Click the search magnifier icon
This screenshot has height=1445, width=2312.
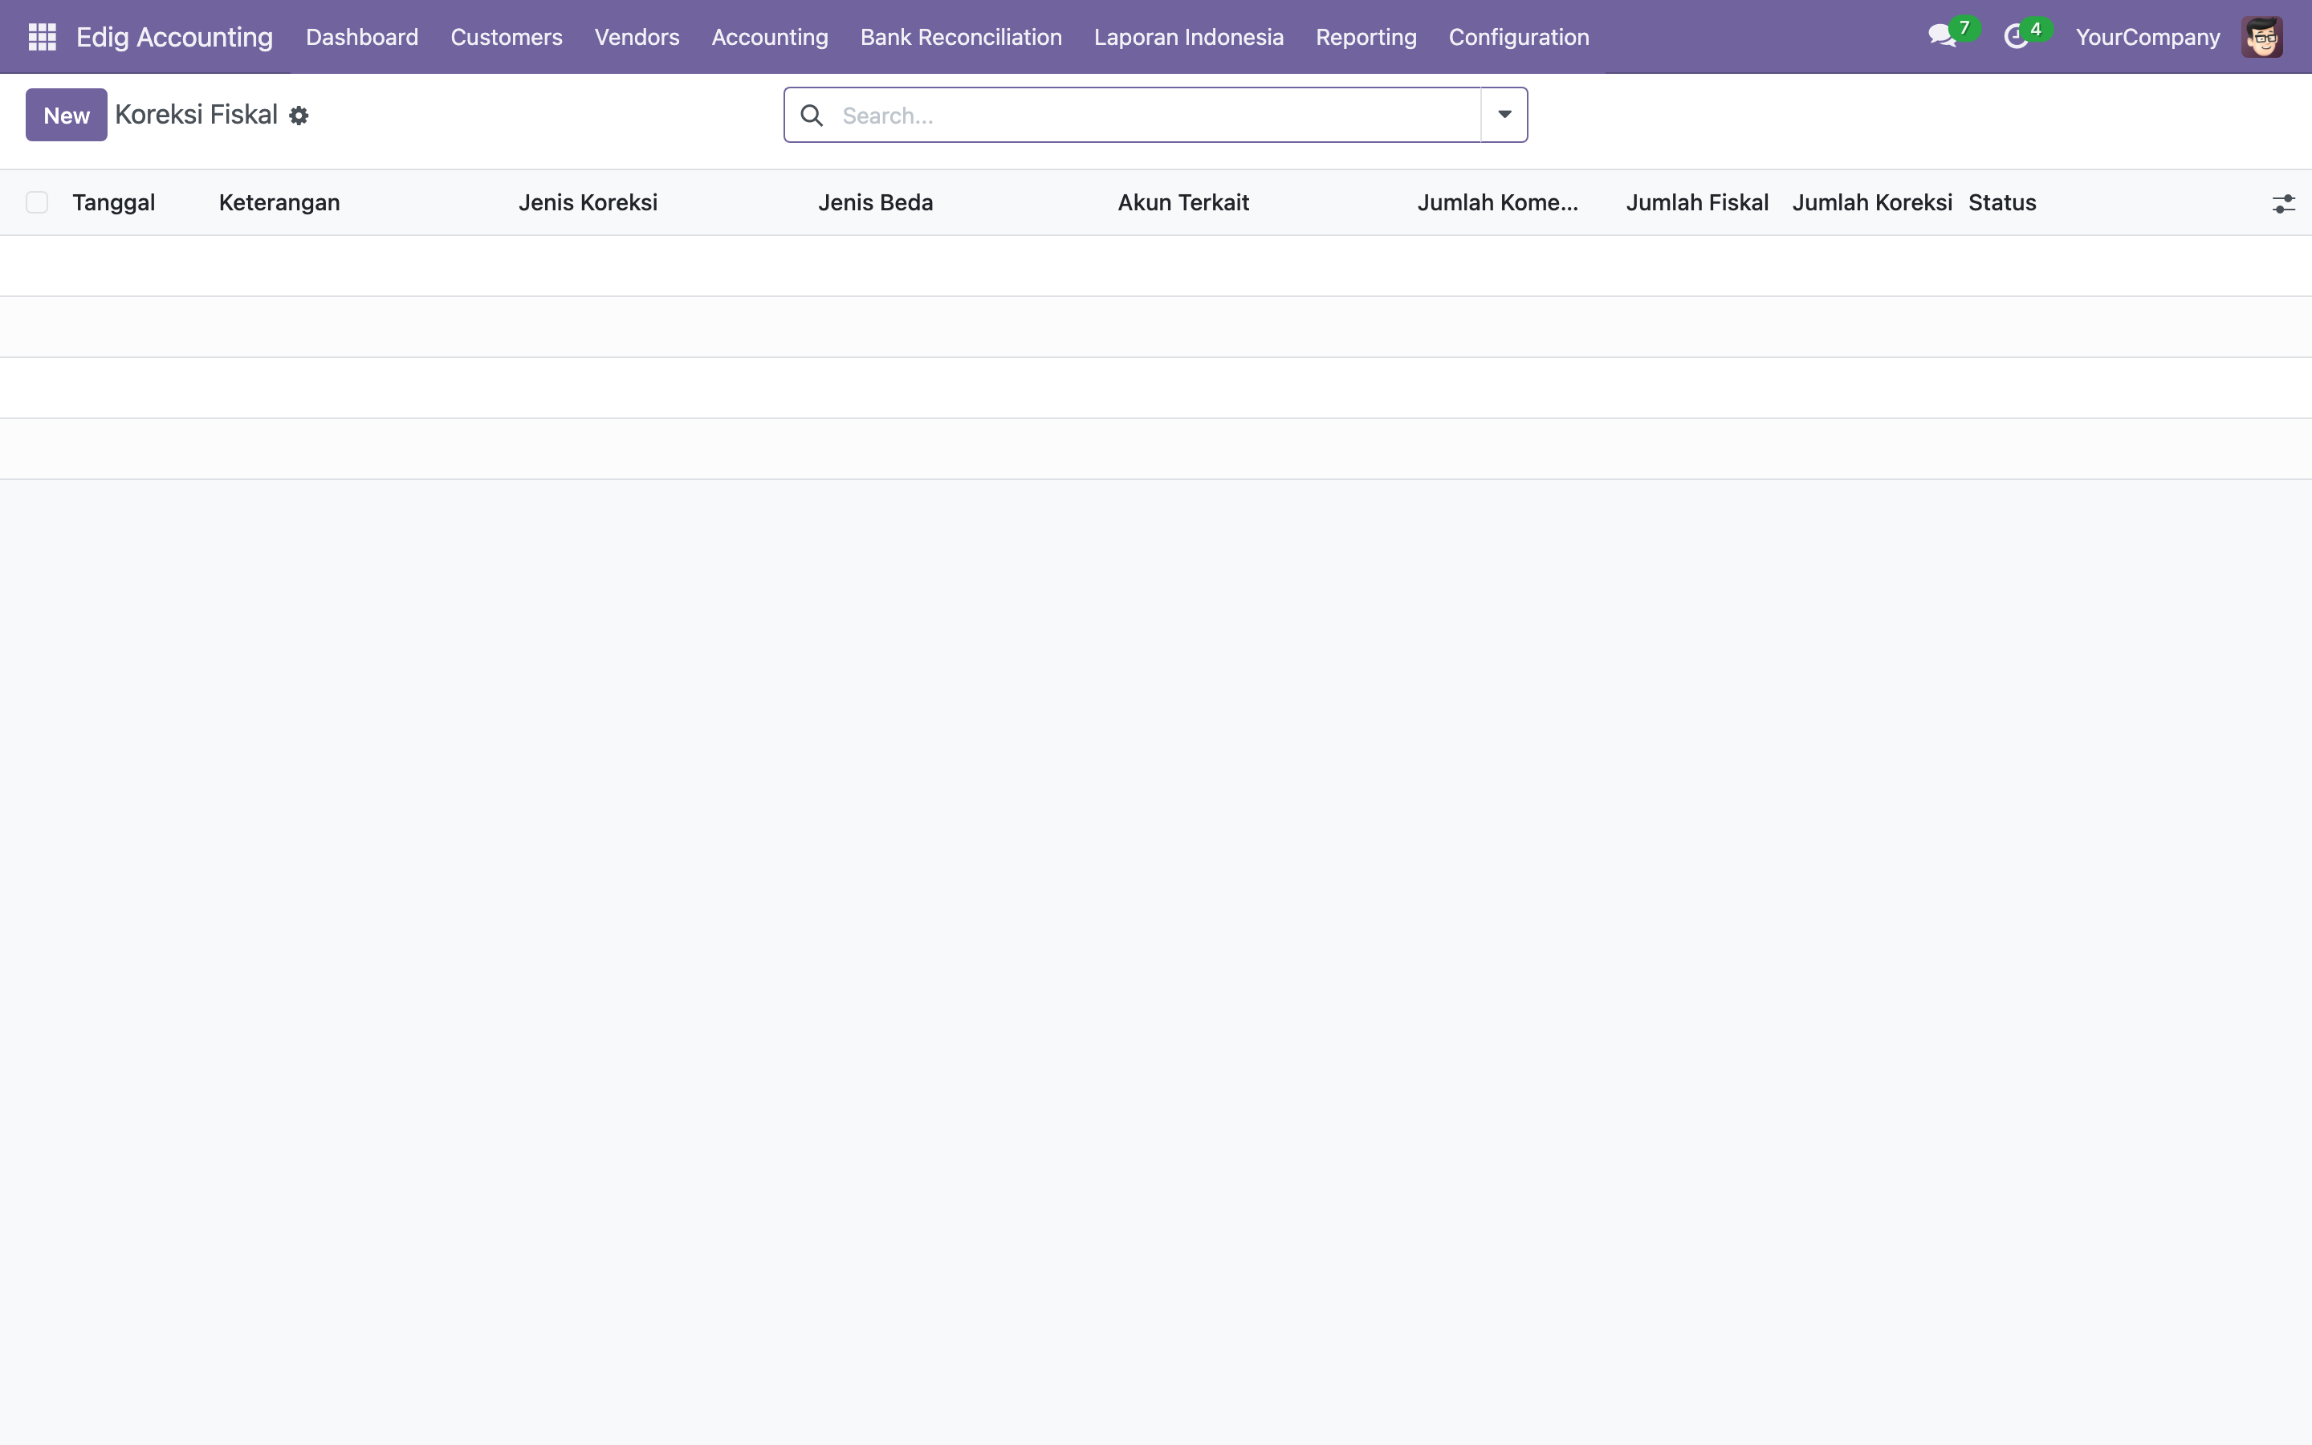click(x=811, y=116)
